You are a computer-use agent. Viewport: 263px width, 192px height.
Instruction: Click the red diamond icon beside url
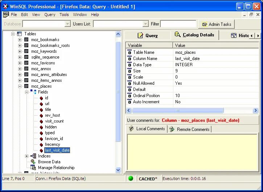pos(41,104)
